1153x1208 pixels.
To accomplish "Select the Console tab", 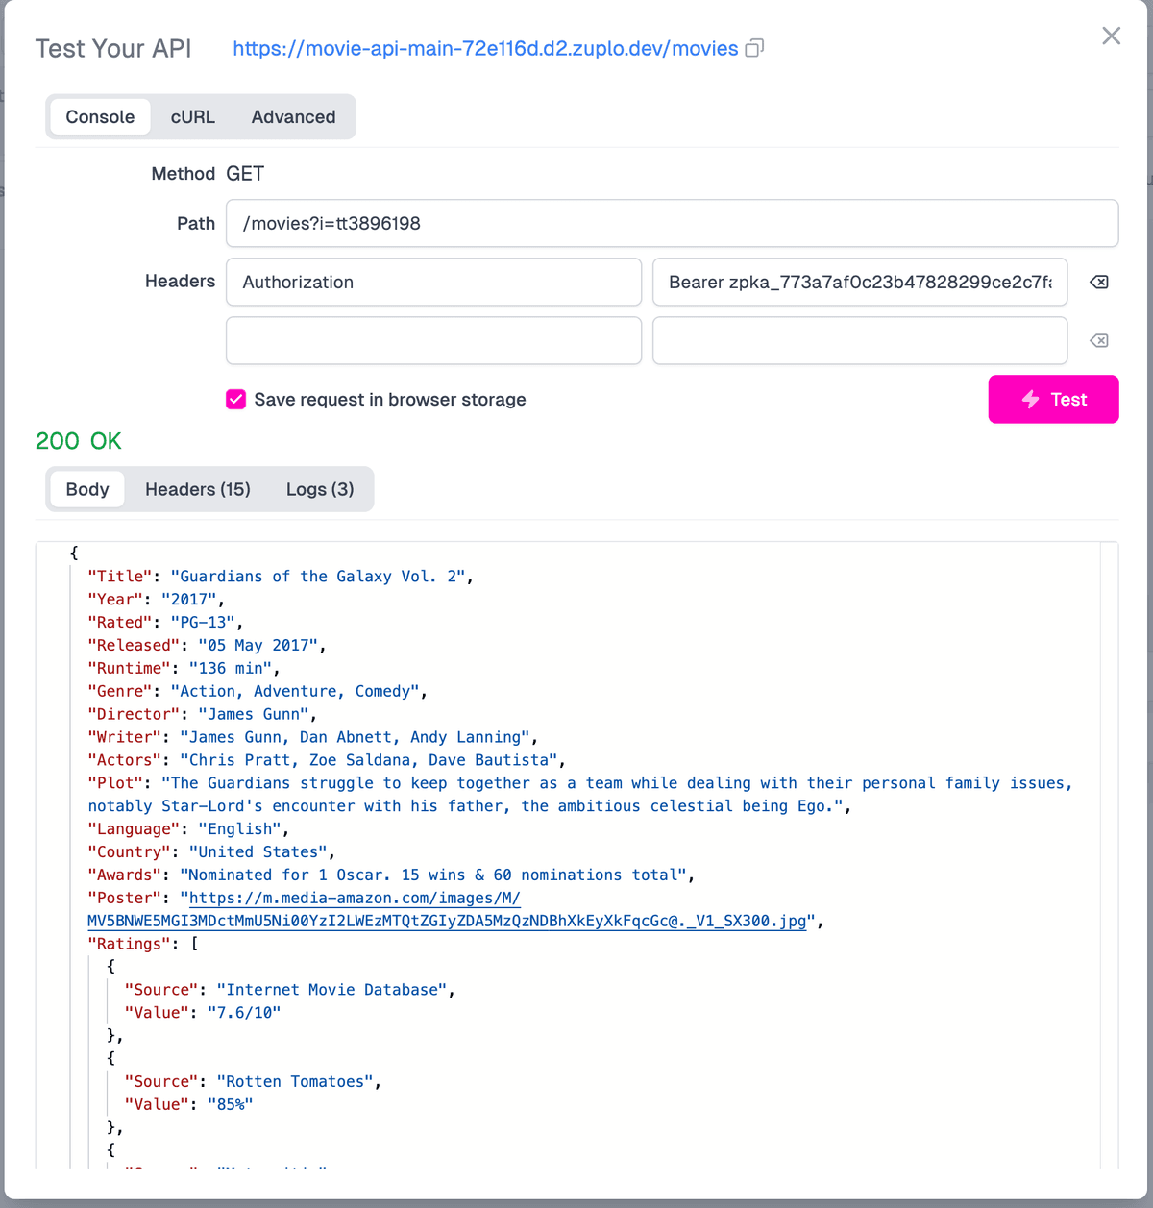I will point(100,117).
